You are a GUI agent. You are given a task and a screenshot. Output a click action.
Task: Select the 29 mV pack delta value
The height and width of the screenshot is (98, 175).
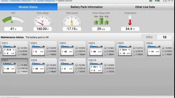pos(101,29)
